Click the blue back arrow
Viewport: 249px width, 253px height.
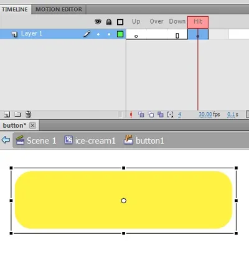coord(6,140)
